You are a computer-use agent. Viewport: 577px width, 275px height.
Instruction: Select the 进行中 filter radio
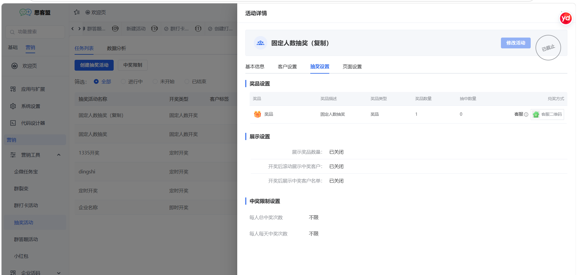click(x=123, y=81)
